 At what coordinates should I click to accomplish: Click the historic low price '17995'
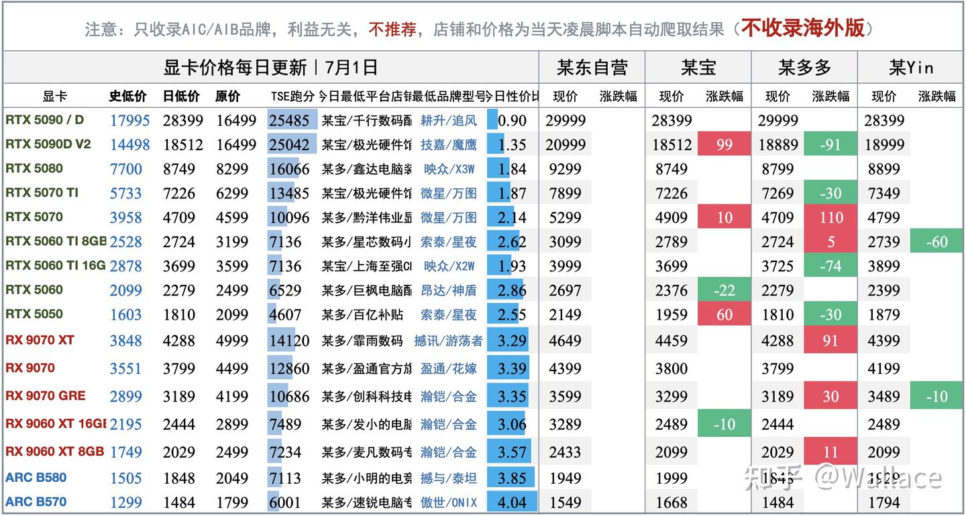pos(130,121)
